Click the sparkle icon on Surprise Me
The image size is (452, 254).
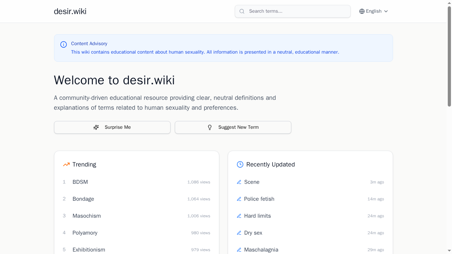click(x=96, y=127)
